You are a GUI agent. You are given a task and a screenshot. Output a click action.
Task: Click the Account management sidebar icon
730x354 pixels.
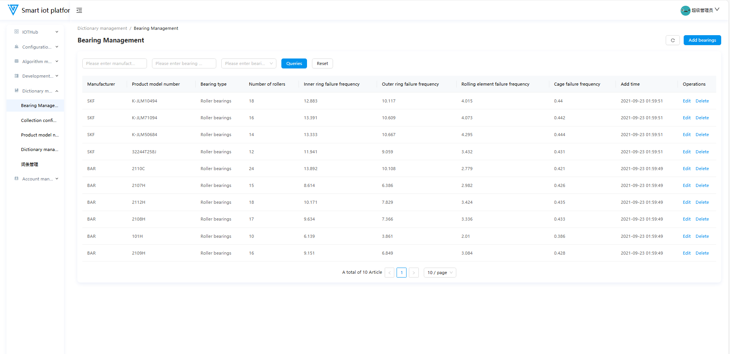tap(16, 179)
